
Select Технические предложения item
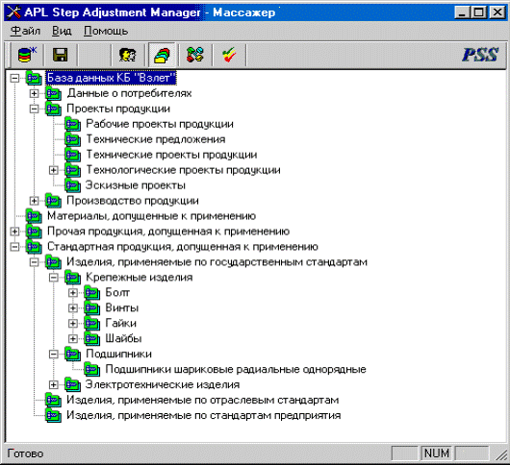[156, 139]
